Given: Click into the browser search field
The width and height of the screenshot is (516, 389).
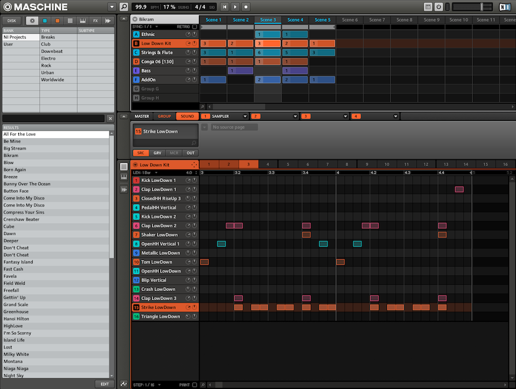Looking at the screenshot, I should pyautogui.click(x=53, y=119).
